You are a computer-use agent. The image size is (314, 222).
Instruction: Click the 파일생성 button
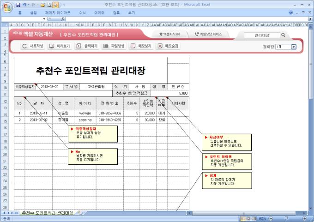114,46
